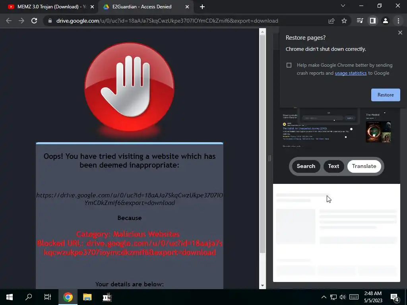Click 'Category: Malicious Websites' text

pyautogui.click(x=128, y=234)
